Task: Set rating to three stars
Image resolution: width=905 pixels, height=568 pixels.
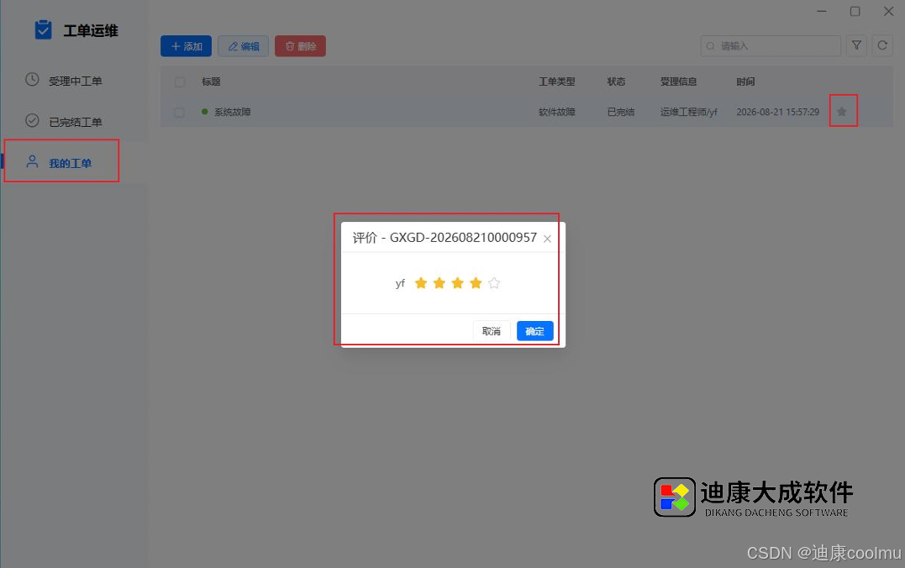Action: [x=458, y=283]
